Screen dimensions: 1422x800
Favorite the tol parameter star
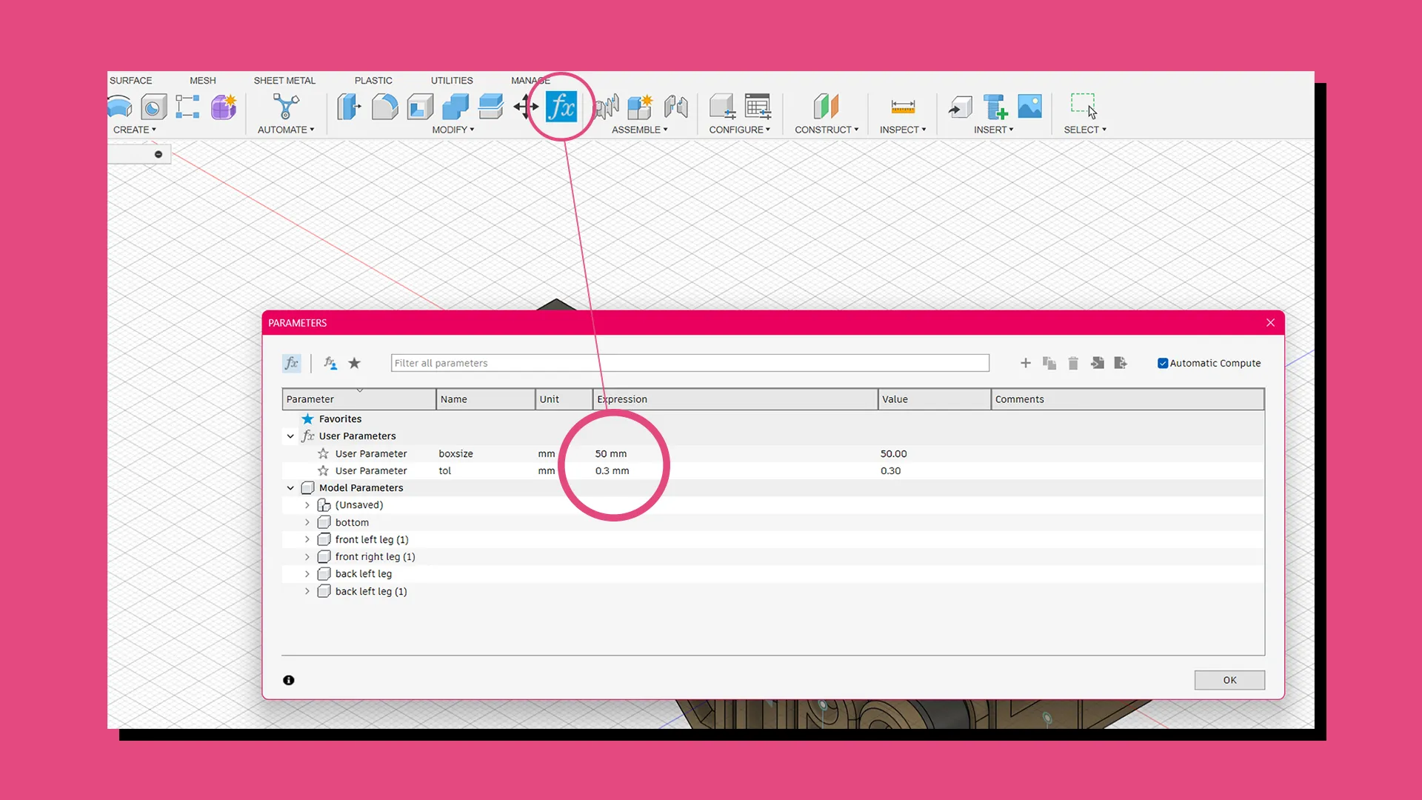pyautogui.click(x=323, y=470)
